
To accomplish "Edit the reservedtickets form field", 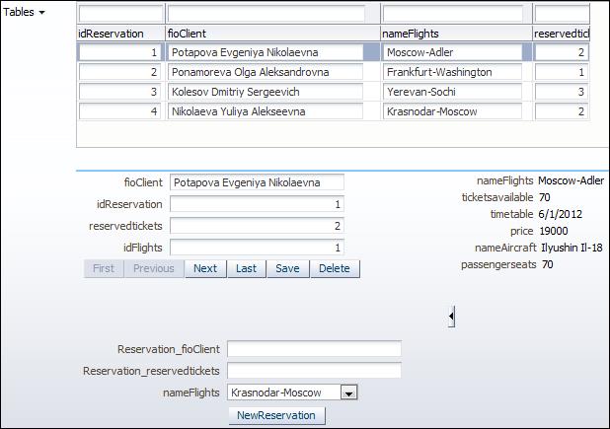I will [x=257, y=226].
